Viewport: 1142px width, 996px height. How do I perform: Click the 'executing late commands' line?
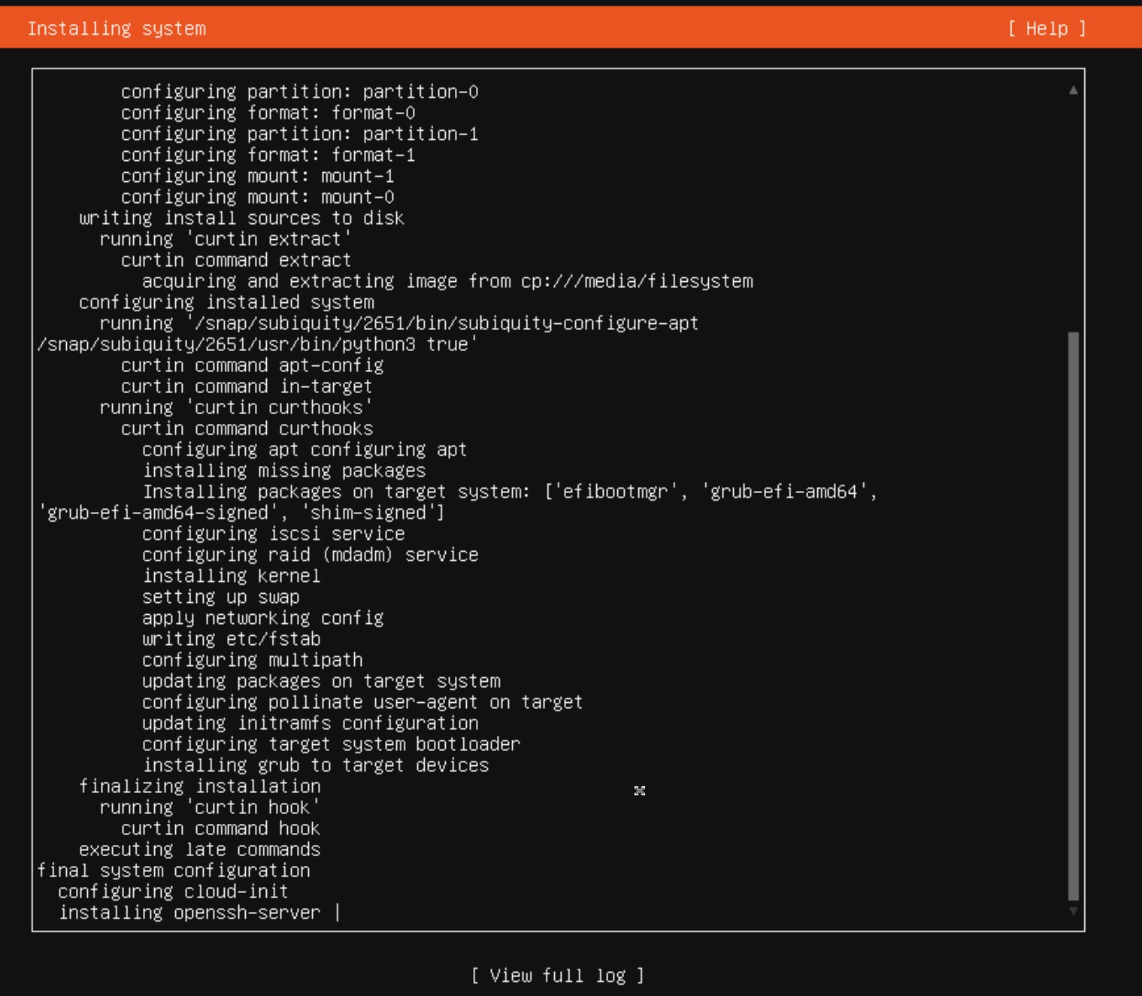point(199,849)
